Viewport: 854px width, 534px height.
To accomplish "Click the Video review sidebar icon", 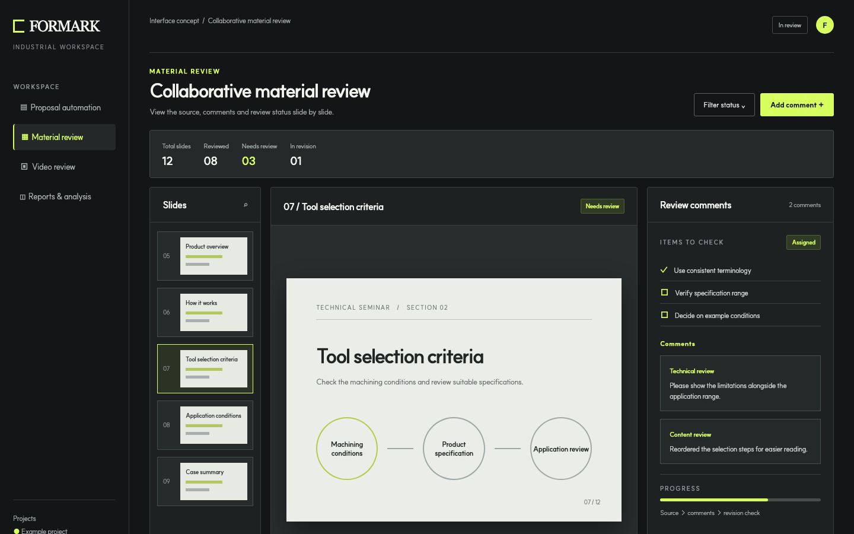I will (x=24, y=167).
